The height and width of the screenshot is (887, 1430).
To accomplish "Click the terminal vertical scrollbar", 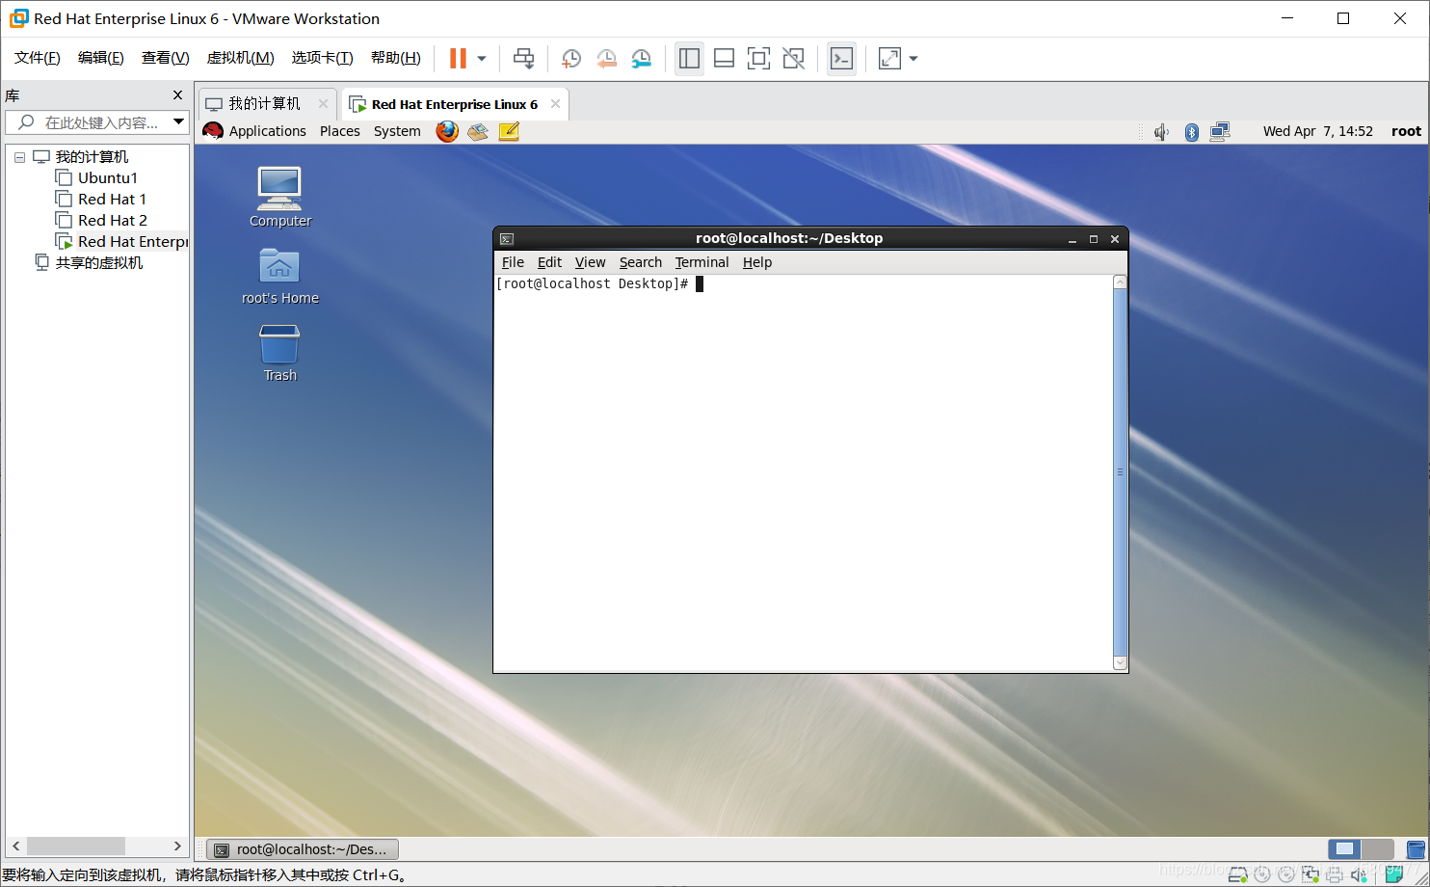I will [x=1120, y=472].
